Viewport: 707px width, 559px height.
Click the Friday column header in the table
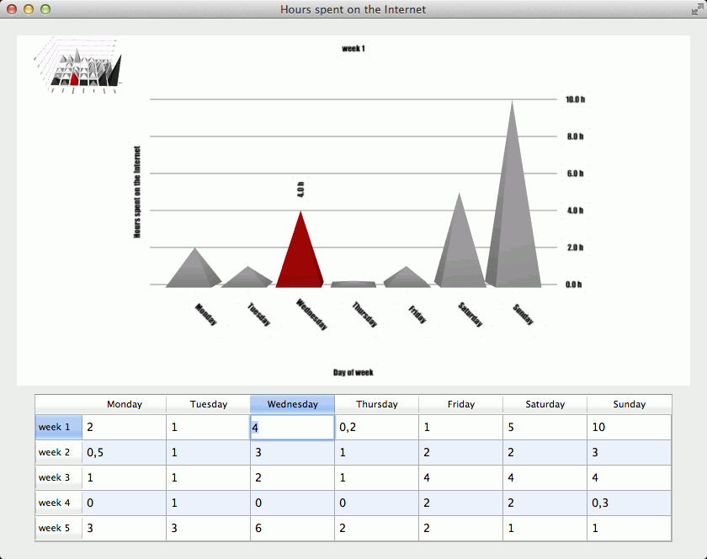click(x=460, y=404)
